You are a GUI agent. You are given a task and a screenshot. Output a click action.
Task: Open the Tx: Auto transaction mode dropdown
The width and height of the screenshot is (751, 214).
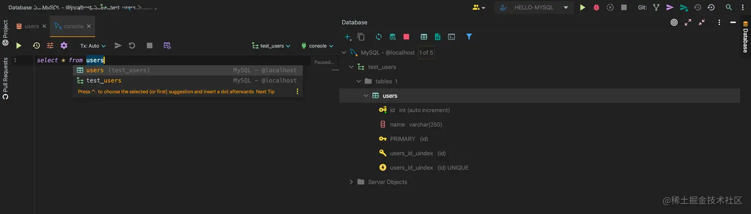point(93,46)
